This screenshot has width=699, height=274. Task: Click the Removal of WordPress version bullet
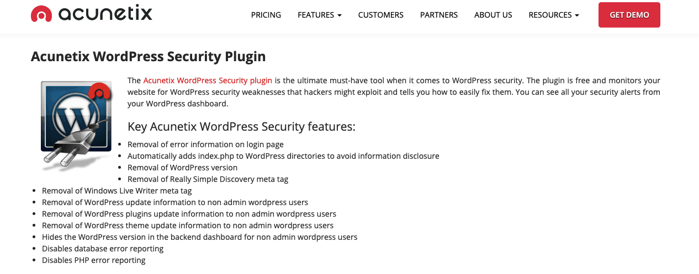tap(183, 168)
